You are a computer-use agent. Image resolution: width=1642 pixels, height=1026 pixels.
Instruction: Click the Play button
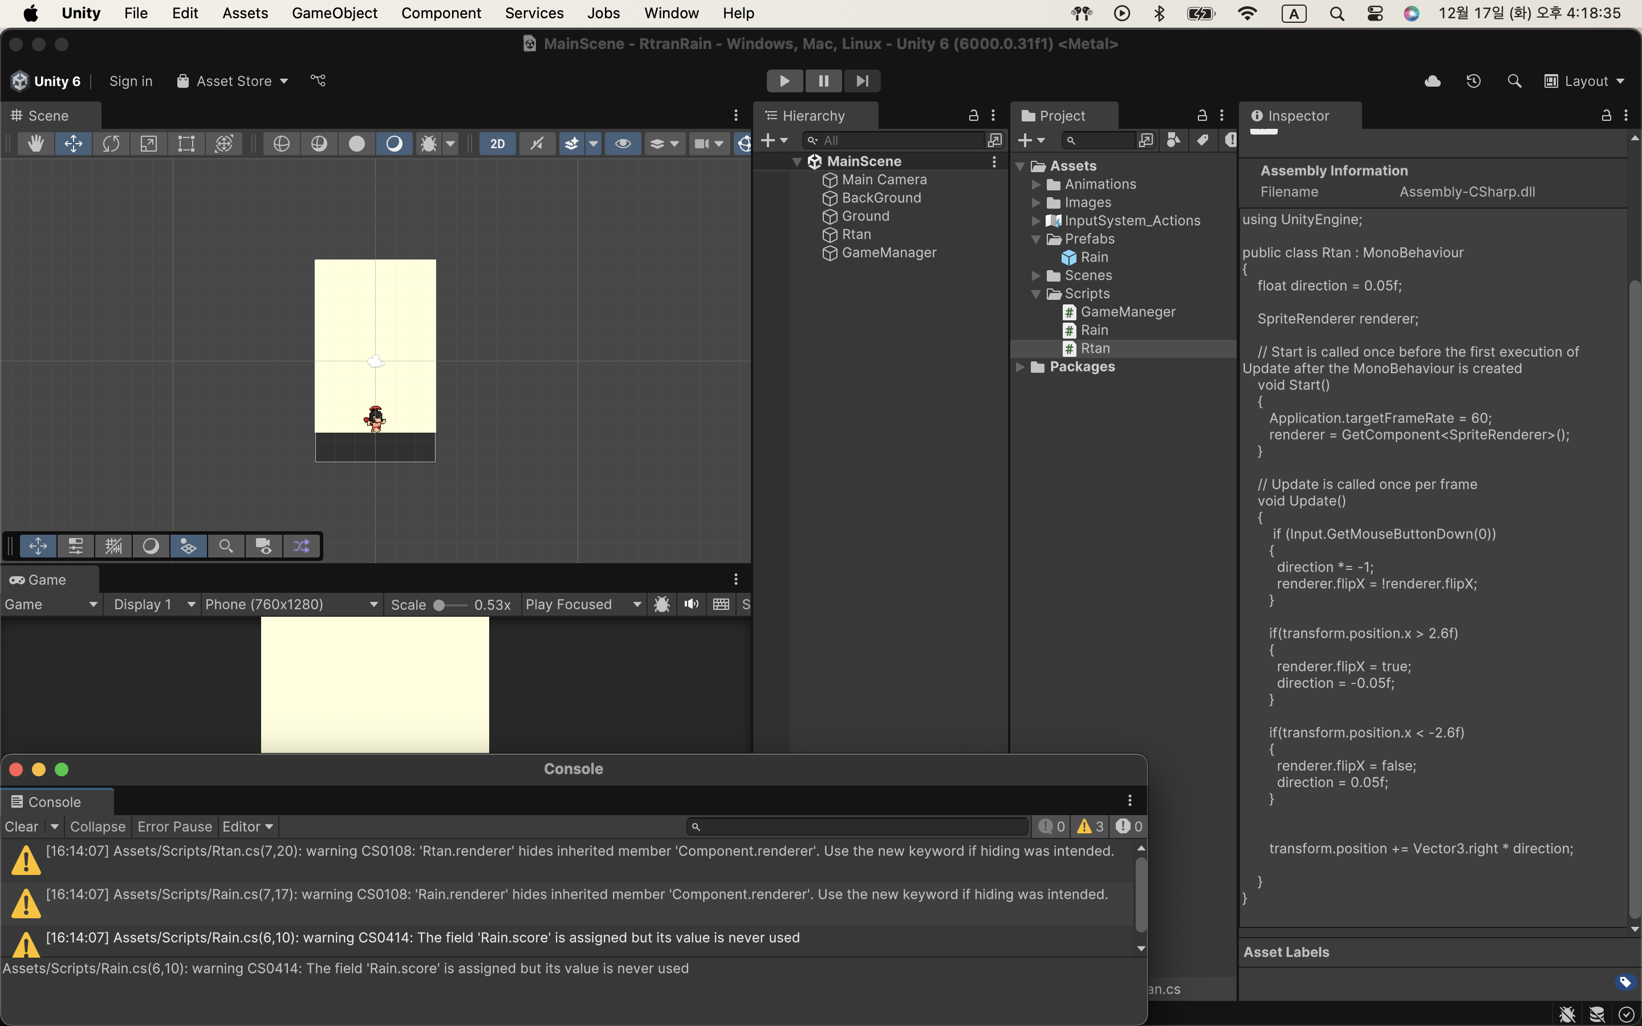point(785,81)
